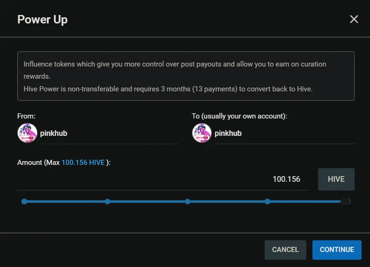Click the "To (usually your own account)" label
This screenshot has height=267, width=370.
pyautogui.click(x=239, y=116)
